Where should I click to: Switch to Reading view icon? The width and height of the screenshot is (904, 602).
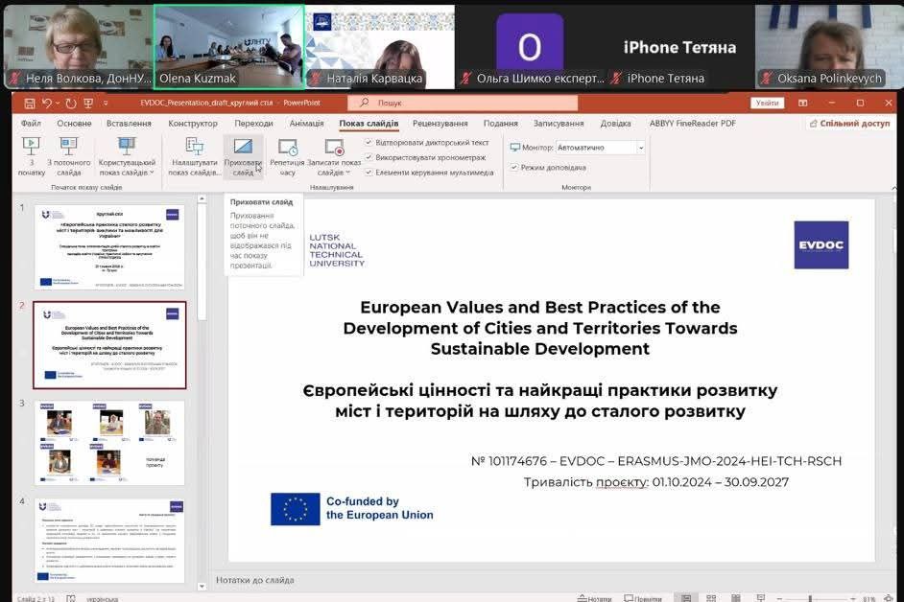pos(736,598)
